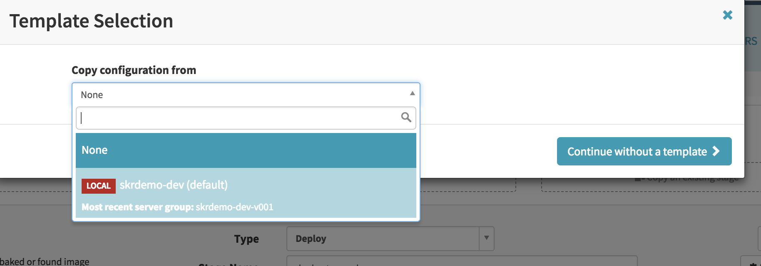
Task: Click the selected None value box
Action: click(x=241, y=95)
